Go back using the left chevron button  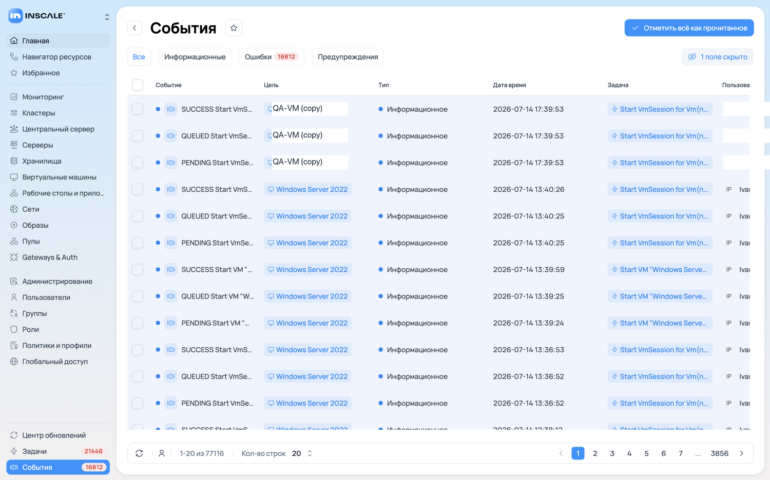tap(134, 28)
